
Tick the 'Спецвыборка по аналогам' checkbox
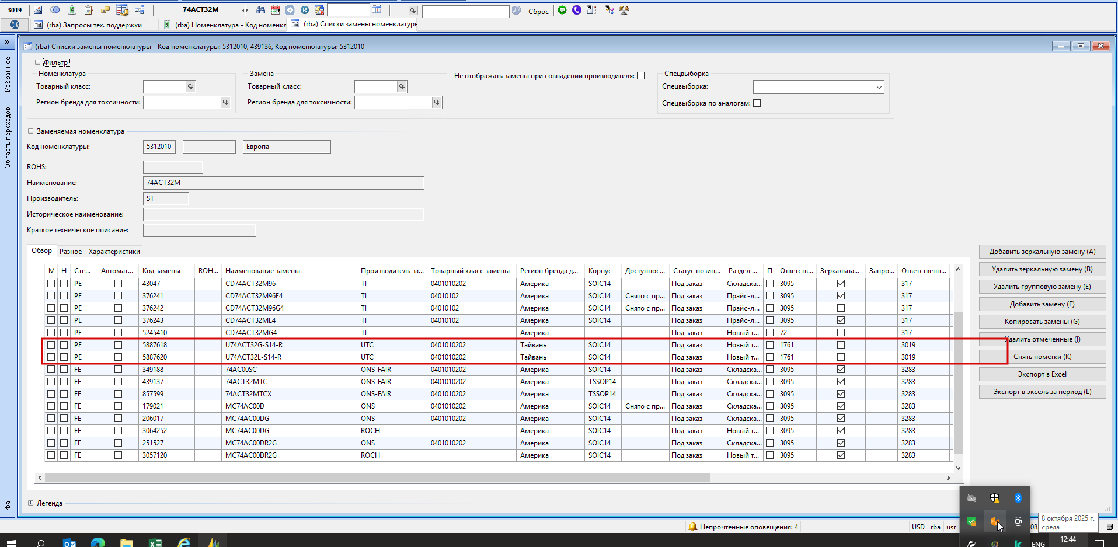(x=757, y=103)
